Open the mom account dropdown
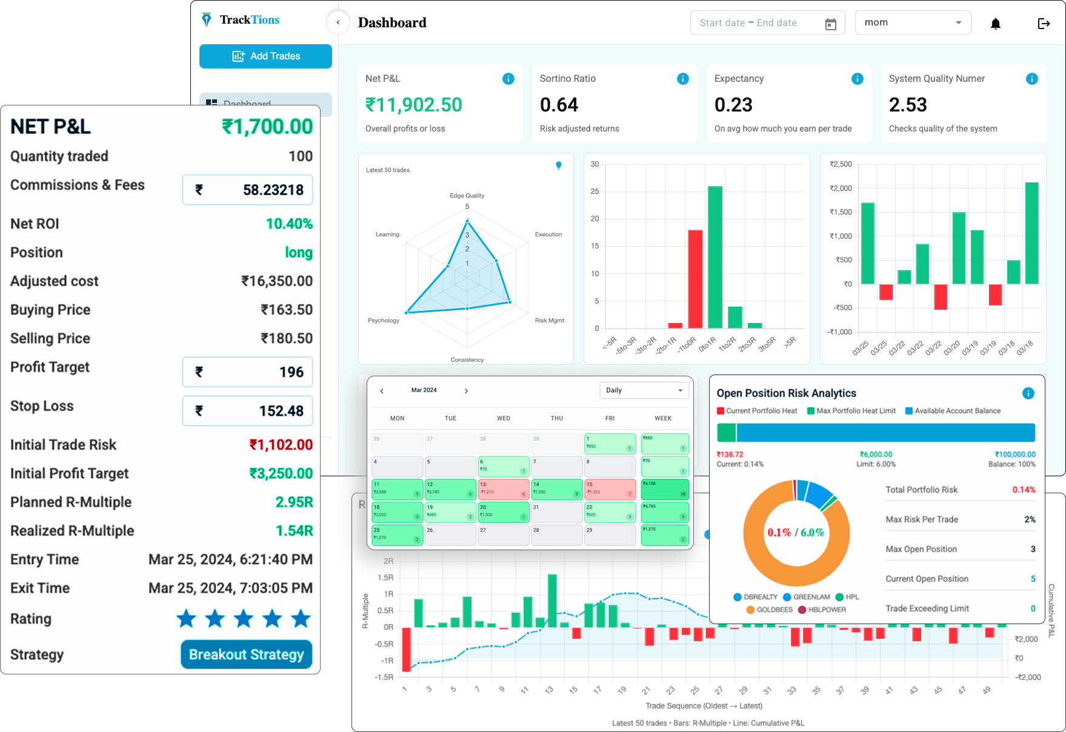1066x732 pixels. click(913, 23)
